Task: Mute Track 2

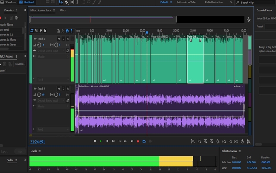Action: click(x=59, y=89)
